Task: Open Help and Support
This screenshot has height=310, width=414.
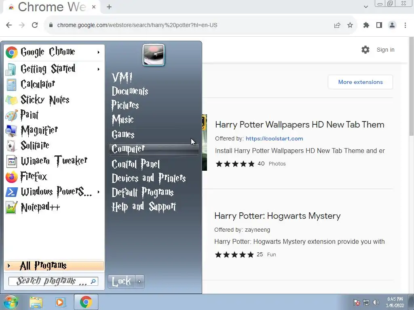Action: coord(144,207)
